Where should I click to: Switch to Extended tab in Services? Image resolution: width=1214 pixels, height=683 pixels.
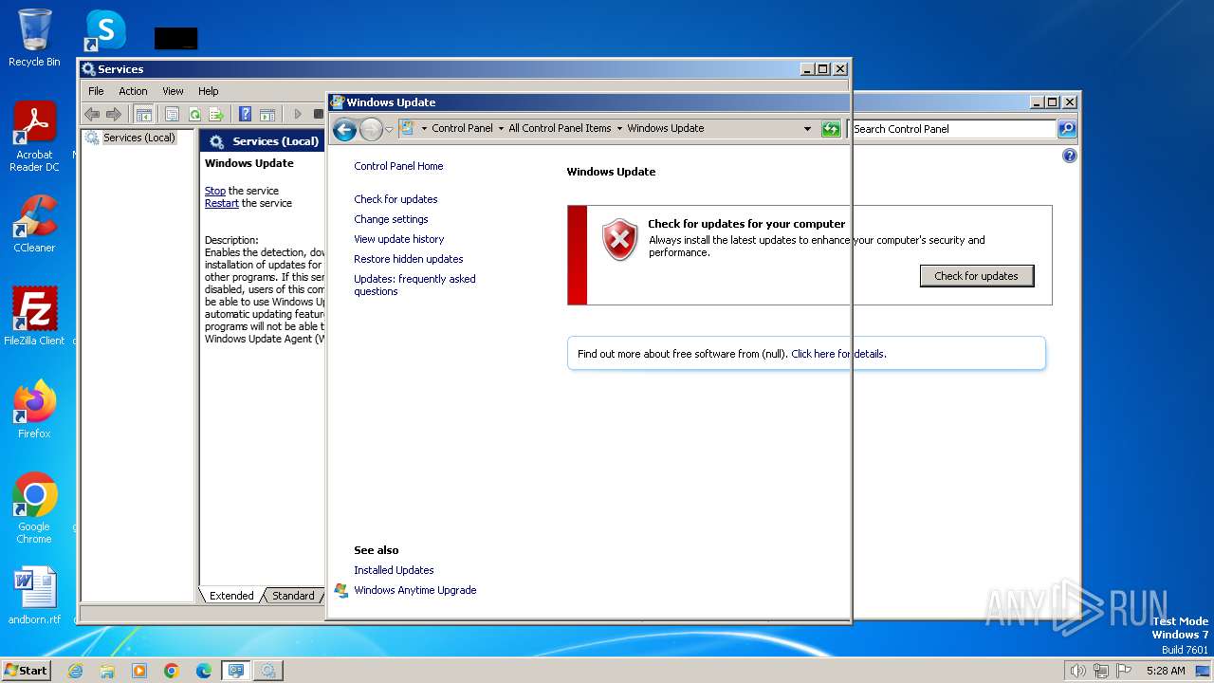(231, 596)
